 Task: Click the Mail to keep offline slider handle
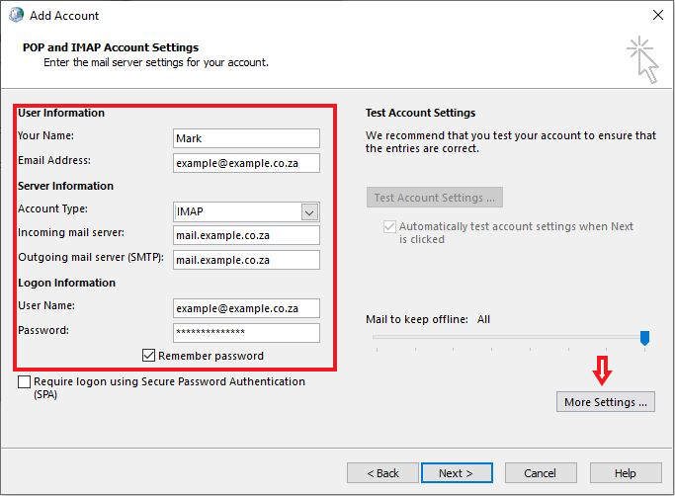[644, 339]
